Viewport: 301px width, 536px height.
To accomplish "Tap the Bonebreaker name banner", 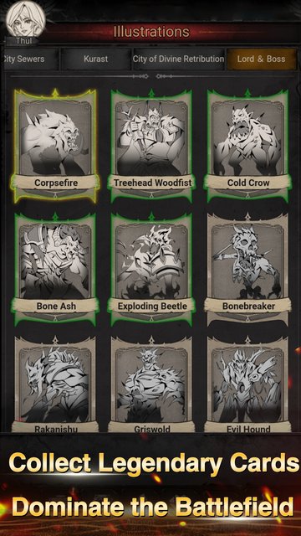I will 248,306.
